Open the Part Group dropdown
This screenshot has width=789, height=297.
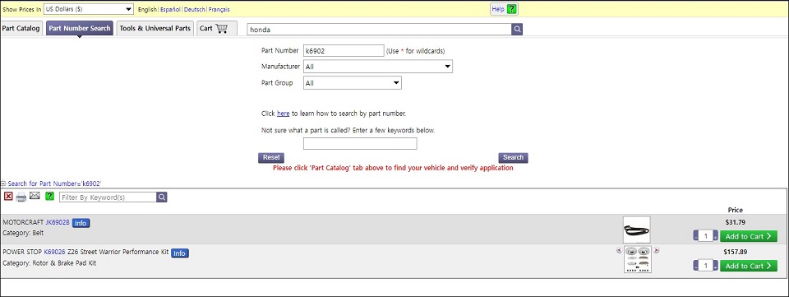[353, 83]
